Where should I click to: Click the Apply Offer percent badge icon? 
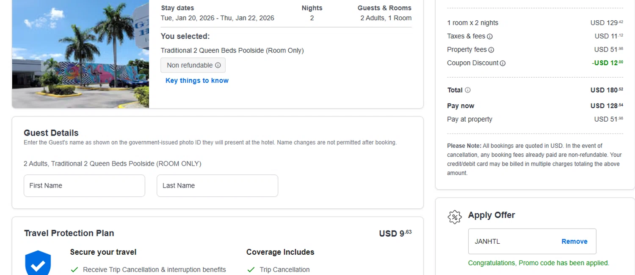point(454,217)
